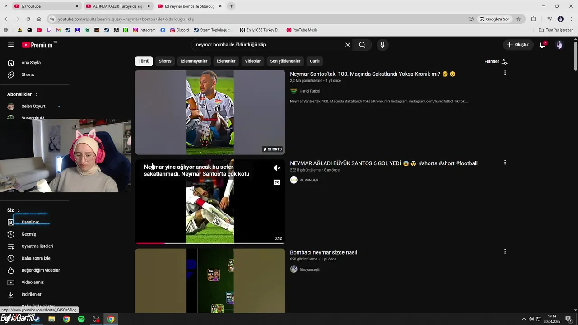The image size is (578, 325).
Task: Open the YouTube hamburger guide menu
Action: (11, 45)
